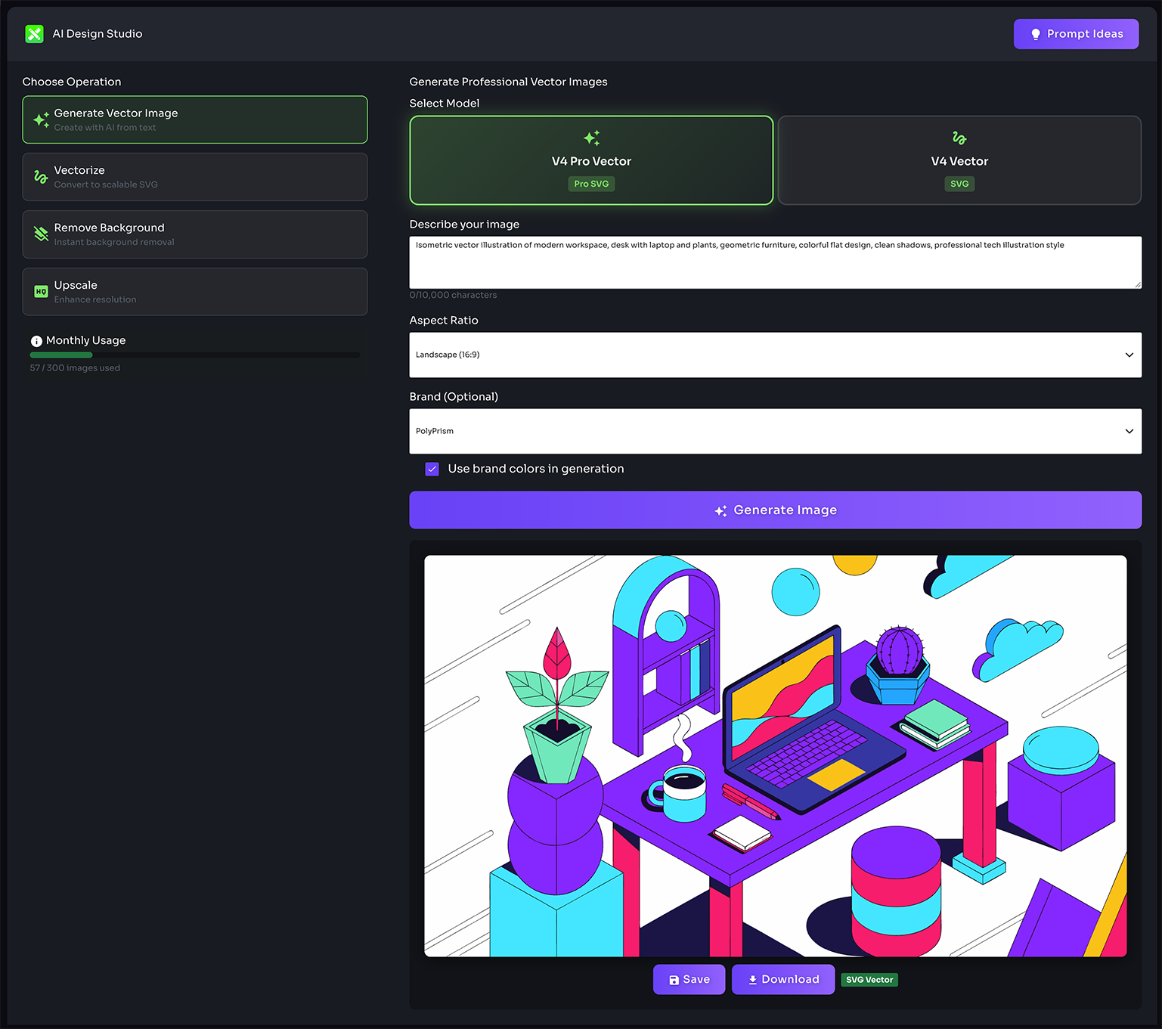The image size is (1162, 1029).
Task: Click the download icon on the Download button
Action: coord(753,979)
